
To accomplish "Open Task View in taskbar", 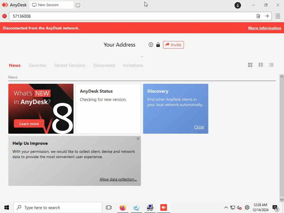I will pos(109,207).
